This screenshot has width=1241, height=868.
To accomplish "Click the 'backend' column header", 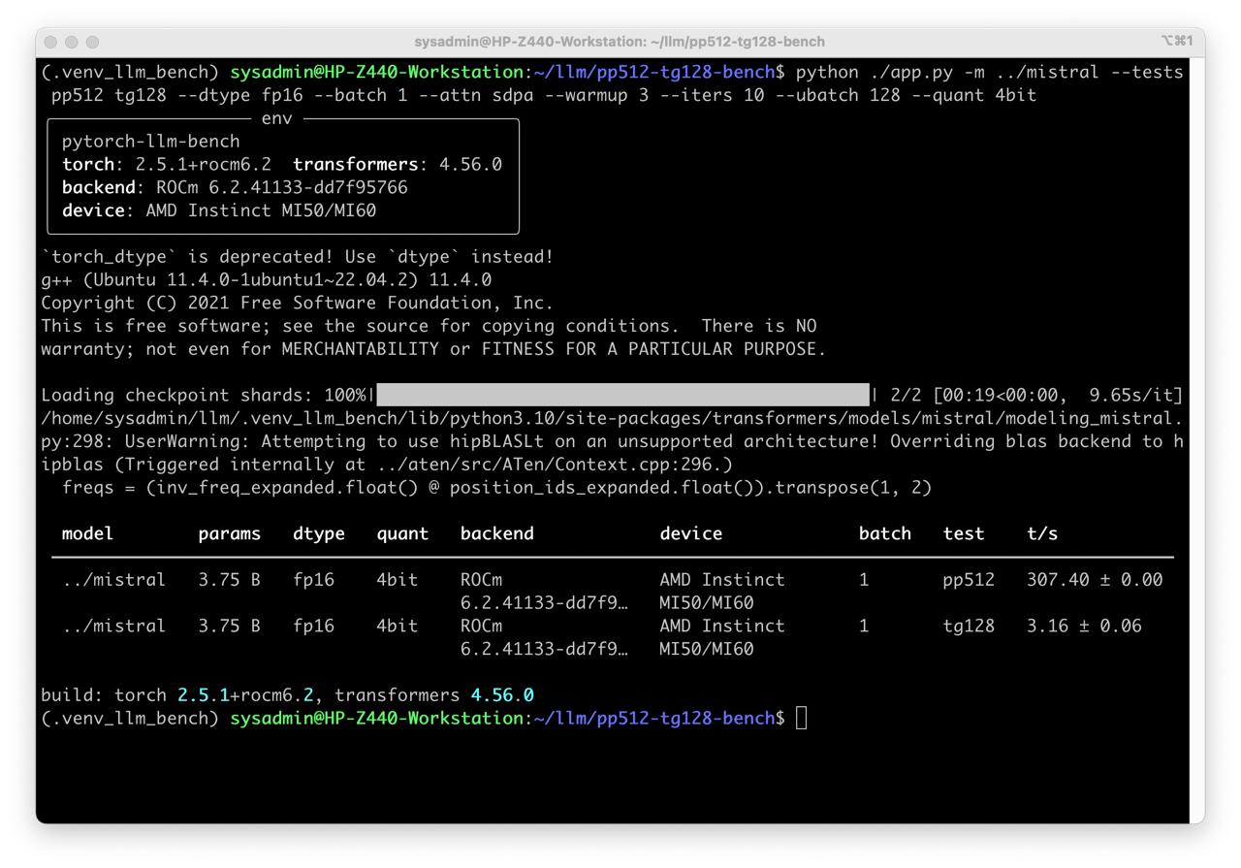I will pos(497,533).
